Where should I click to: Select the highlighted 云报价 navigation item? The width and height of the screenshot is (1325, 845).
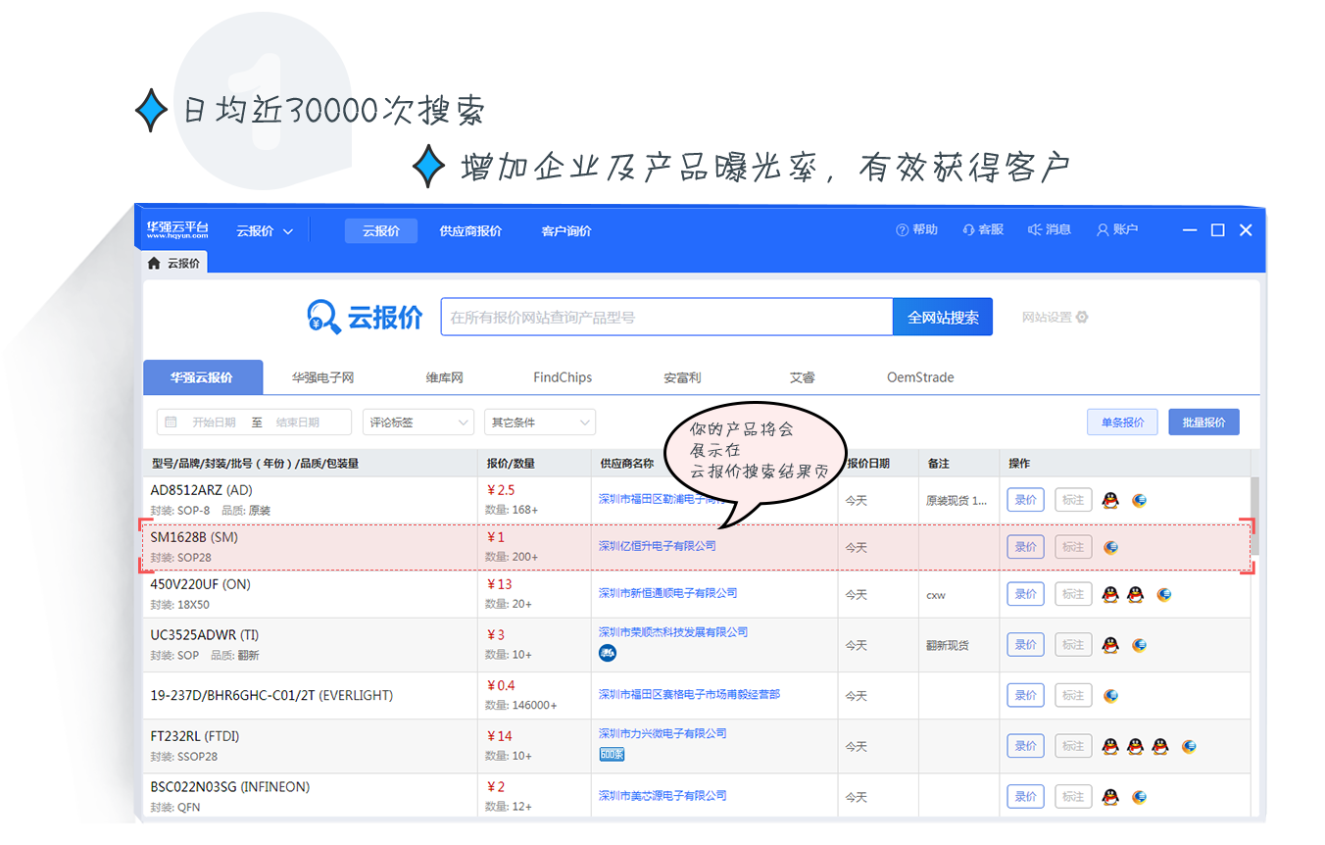[x=381, y=231]
